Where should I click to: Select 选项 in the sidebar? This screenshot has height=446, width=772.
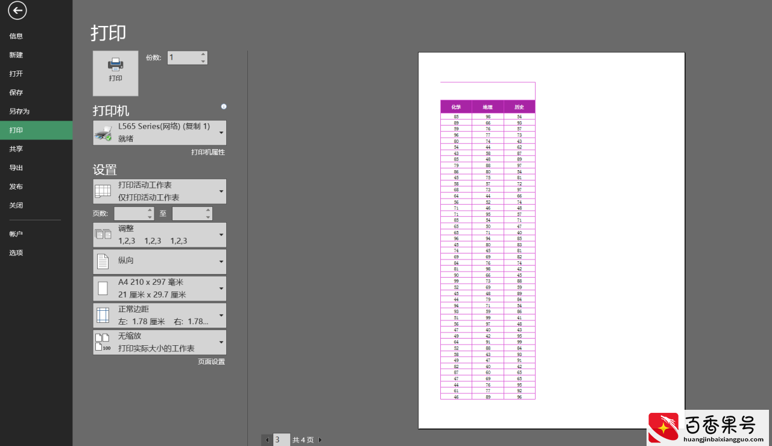click(x=36, y=253)
